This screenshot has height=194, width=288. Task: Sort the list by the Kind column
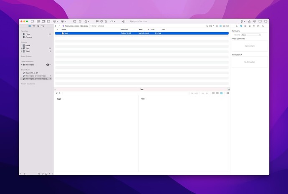(x=141, y=29)
